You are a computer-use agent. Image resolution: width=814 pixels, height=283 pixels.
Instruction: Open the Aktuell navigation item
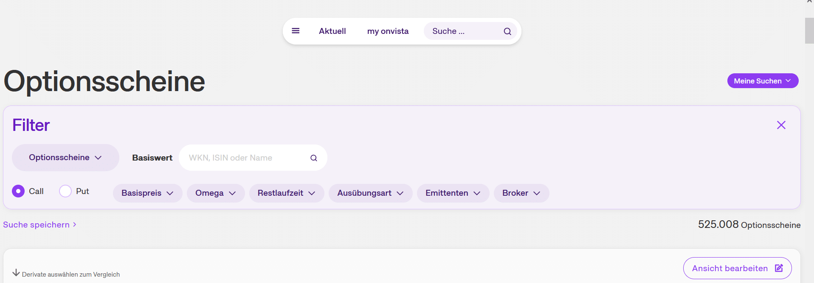click(332, 31)
